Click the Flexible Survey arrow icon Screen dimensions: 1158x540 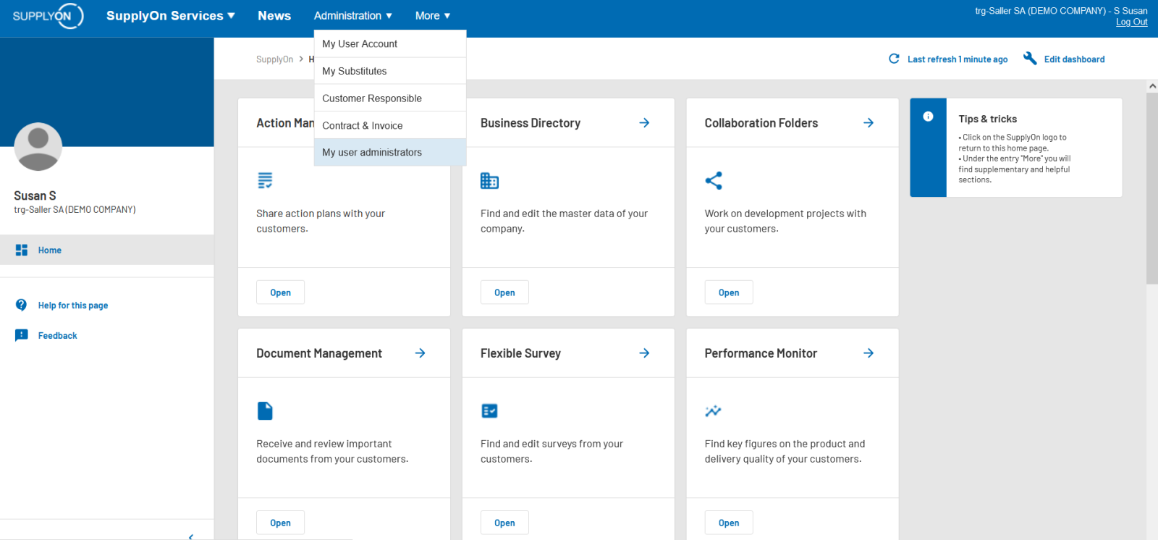[644, 353]
